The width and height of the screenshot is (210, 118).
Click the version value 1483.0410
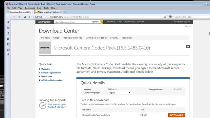(112, 89)
